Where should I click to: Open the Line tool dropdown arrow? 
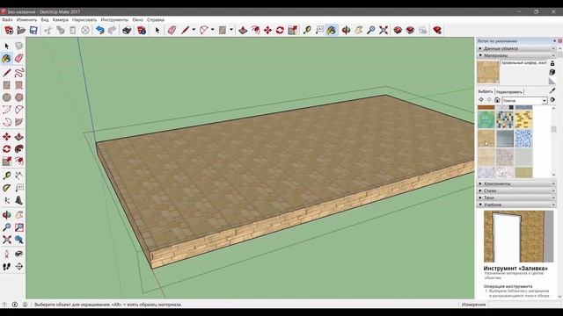tap(194, 30)
